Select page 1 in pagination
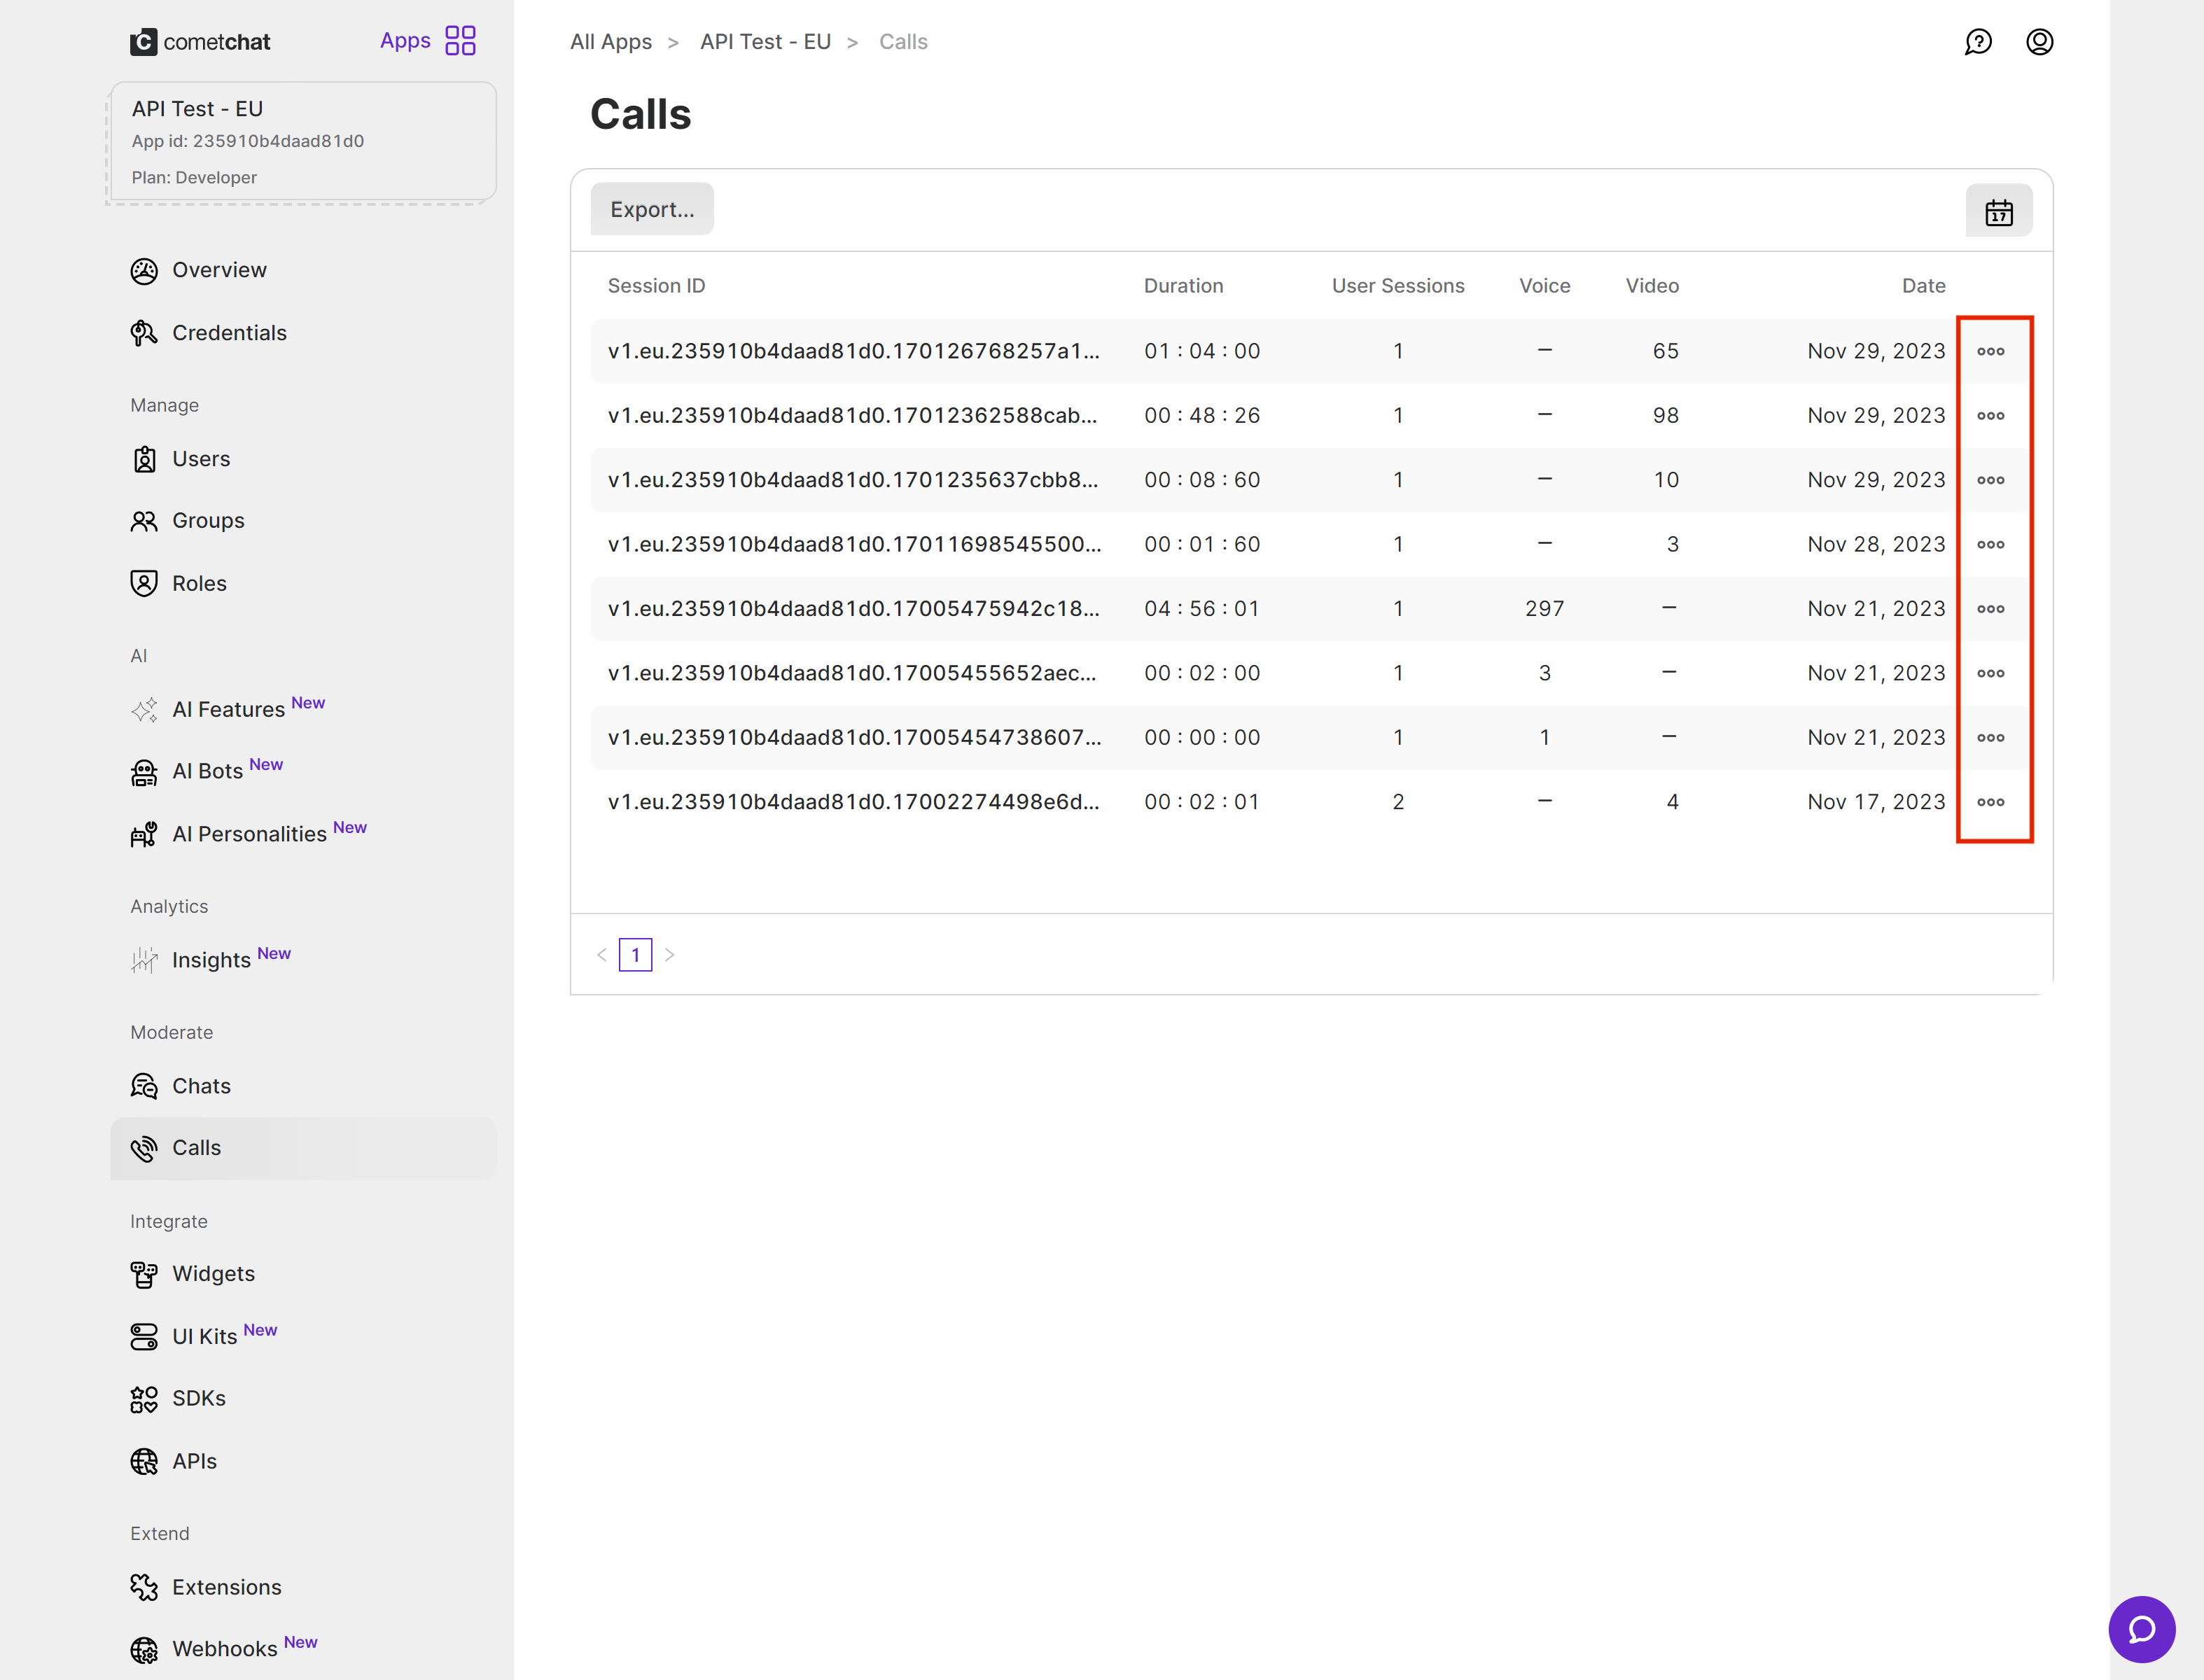 [x=635, y=955]
